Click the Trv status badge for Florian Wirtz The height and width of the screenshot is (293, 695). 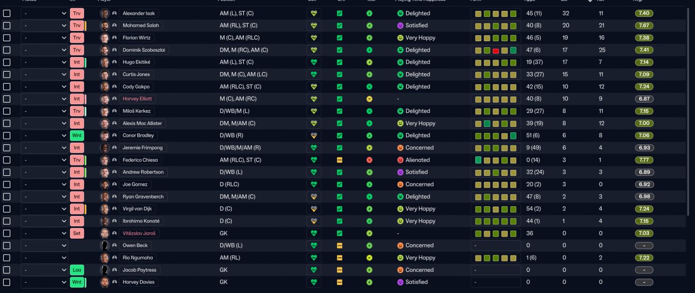pos(77,37)
